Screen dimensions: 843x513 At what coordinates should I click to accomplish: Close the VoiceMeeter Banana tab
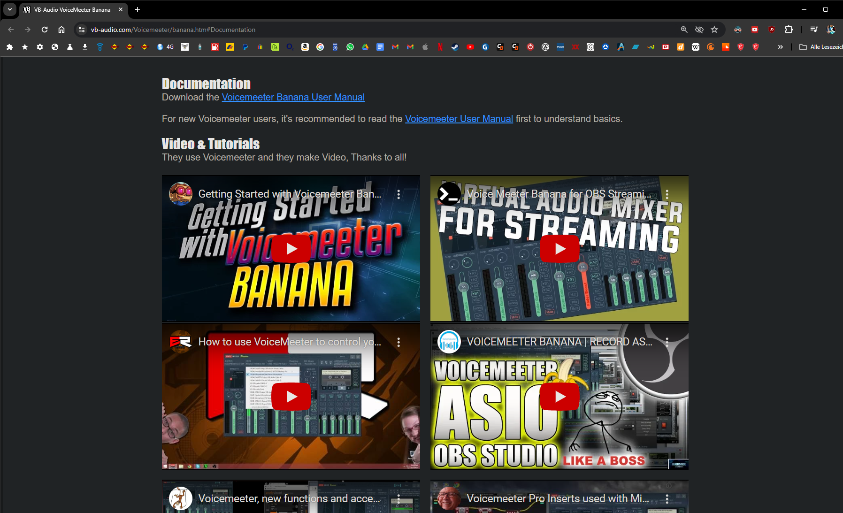(x=121, y=9)
